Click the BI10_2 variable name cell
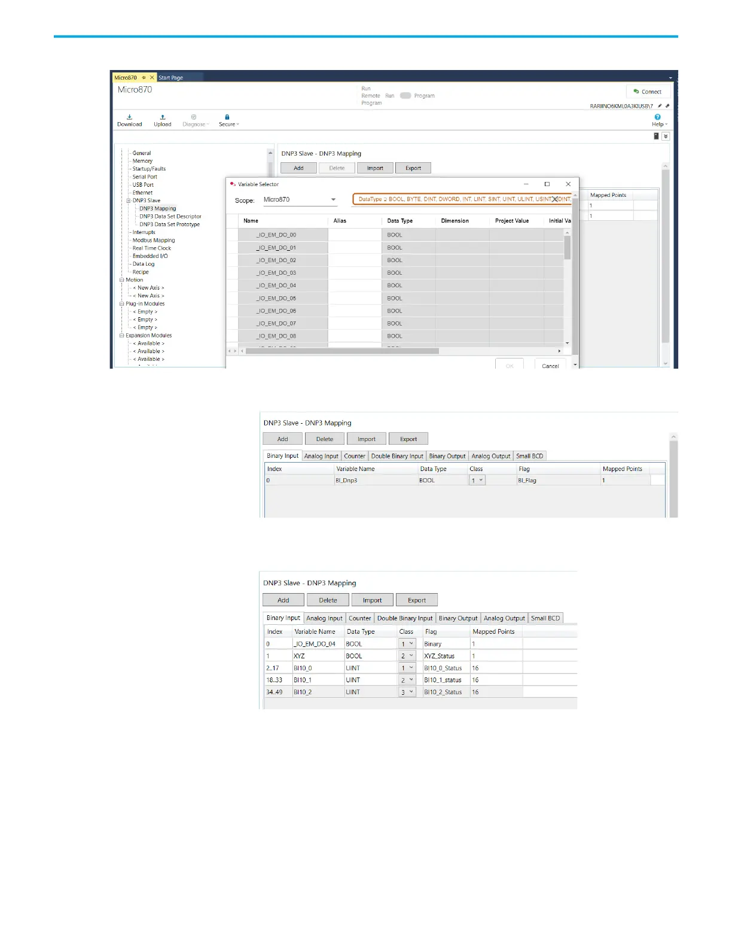Screen dimensions: 732x948 click(x=318, y=692)
